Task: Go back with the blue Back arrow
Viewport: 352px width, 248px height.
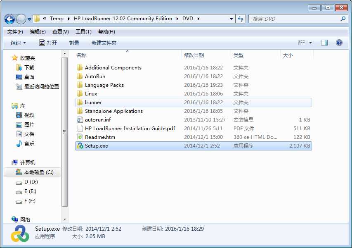Action: pos(9,19)
